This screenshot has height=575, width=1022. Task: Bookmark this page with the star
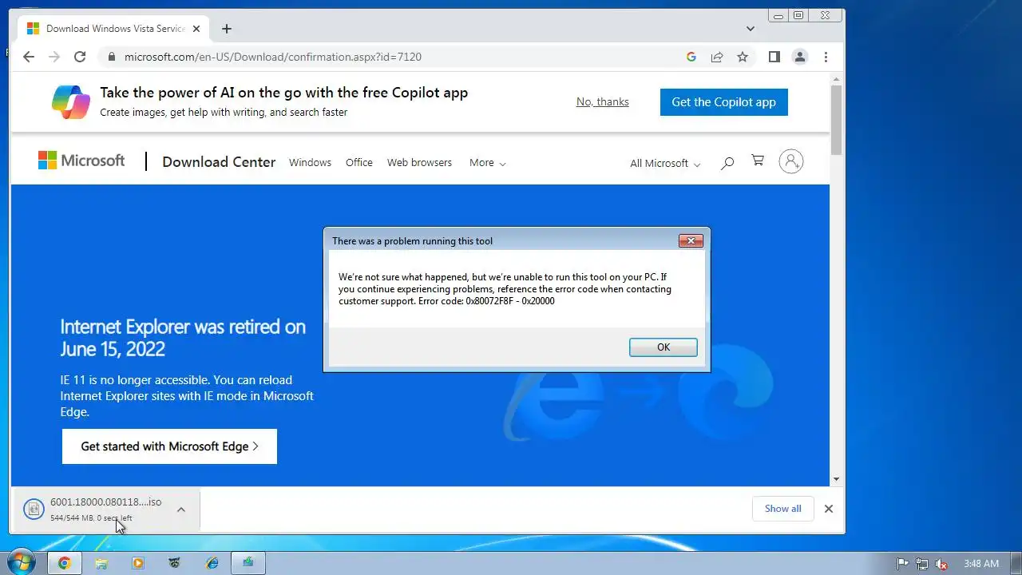[x=743, y=57]
